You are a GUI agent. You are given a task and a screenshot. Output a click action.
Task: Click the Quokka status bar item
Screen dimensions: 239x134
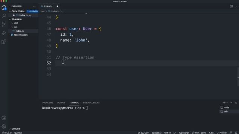coord(18,133)
